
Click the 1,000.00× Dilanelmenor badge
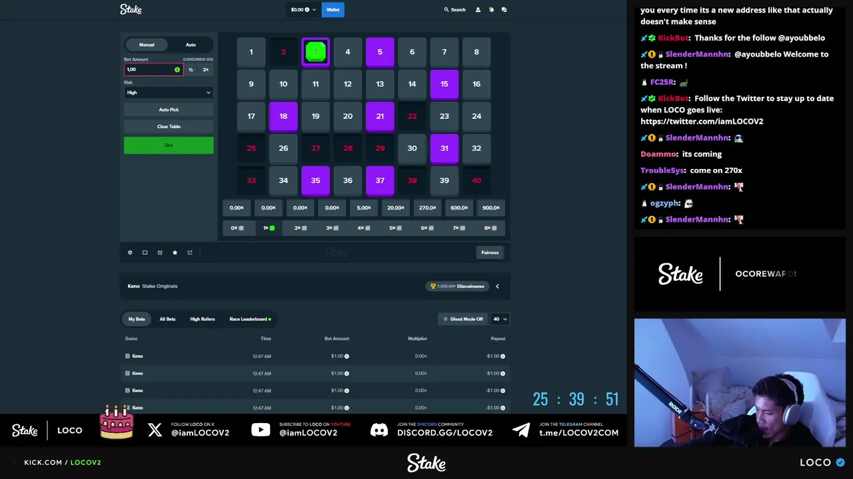(458, 286)
